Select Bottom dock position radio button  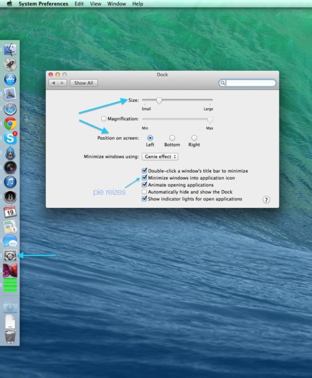(x=172, y=138)
